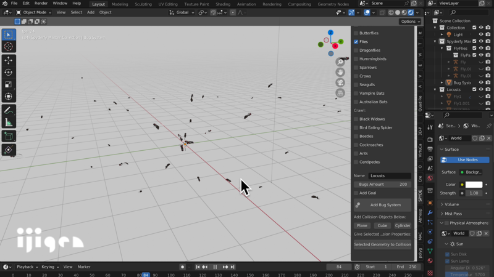Click the viewport pan hand icon
Image resolution: width=494 pixels, height=277 pixels.
(x=340, y=72)
